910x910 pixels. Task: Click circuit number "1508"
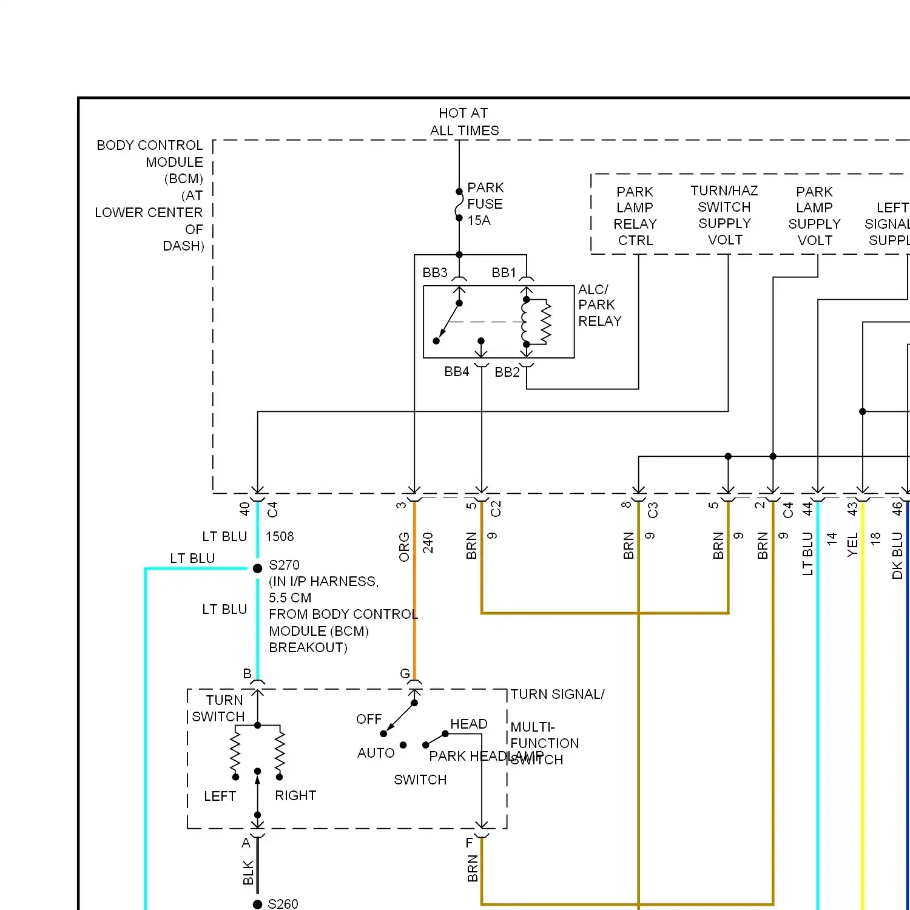coord(280,536)
